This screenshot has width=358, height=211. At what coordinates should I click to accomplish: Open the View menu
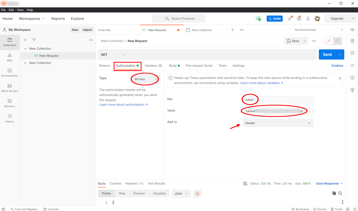point(20,10)
